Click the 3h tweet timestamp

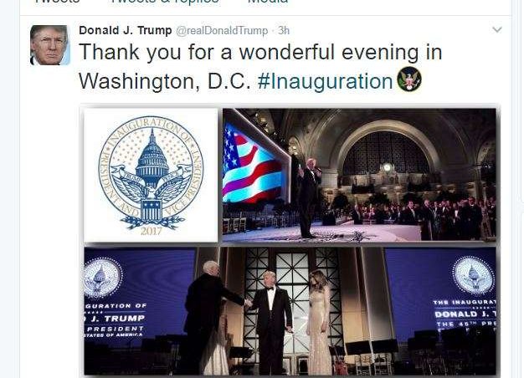[284, 31]
